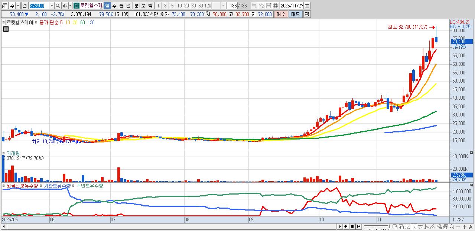
Task: Click the A text tool icon
Action: (x=471, y=227)
